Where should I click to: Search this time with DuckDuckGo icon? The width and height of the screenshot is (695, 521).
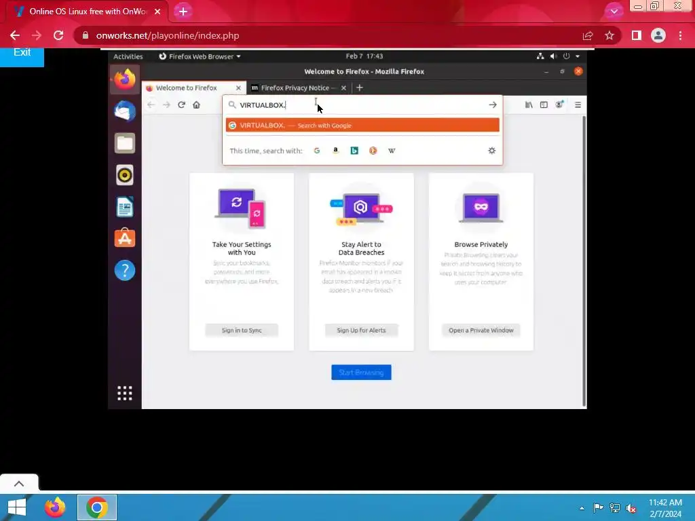pos(373,151)
